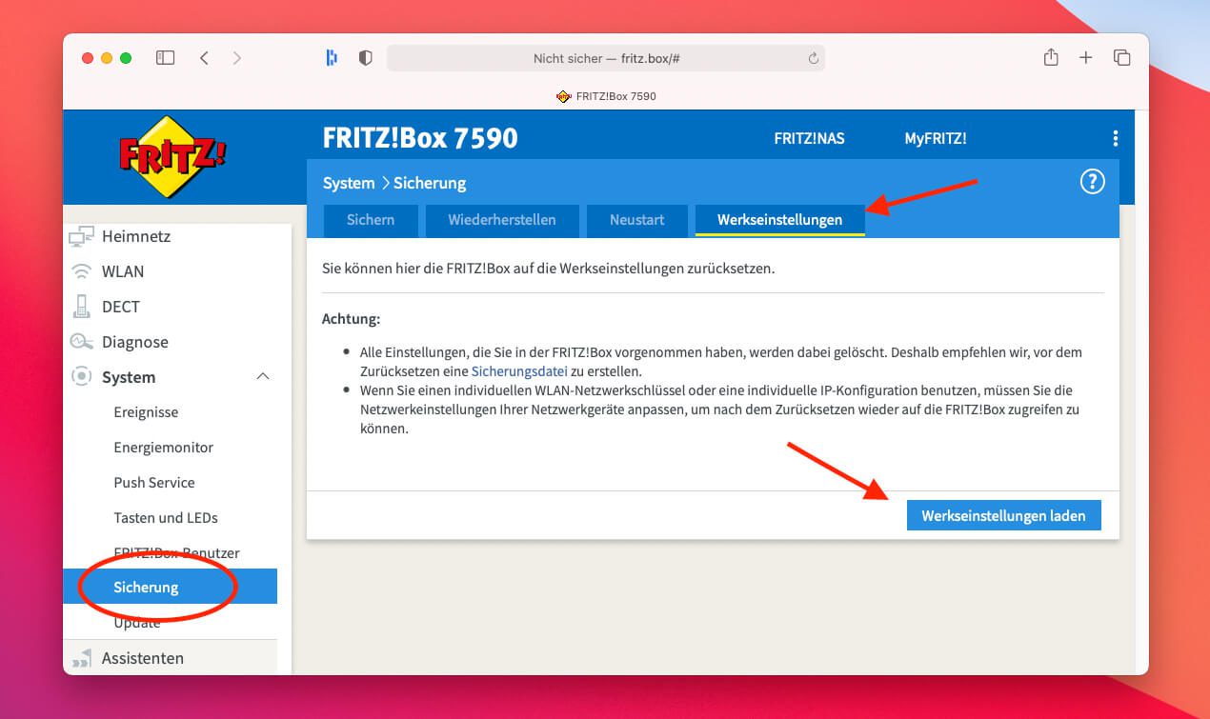Click the FRITZ! logo
This screenshot has height=719, width=1210.
tap(172, 156)
